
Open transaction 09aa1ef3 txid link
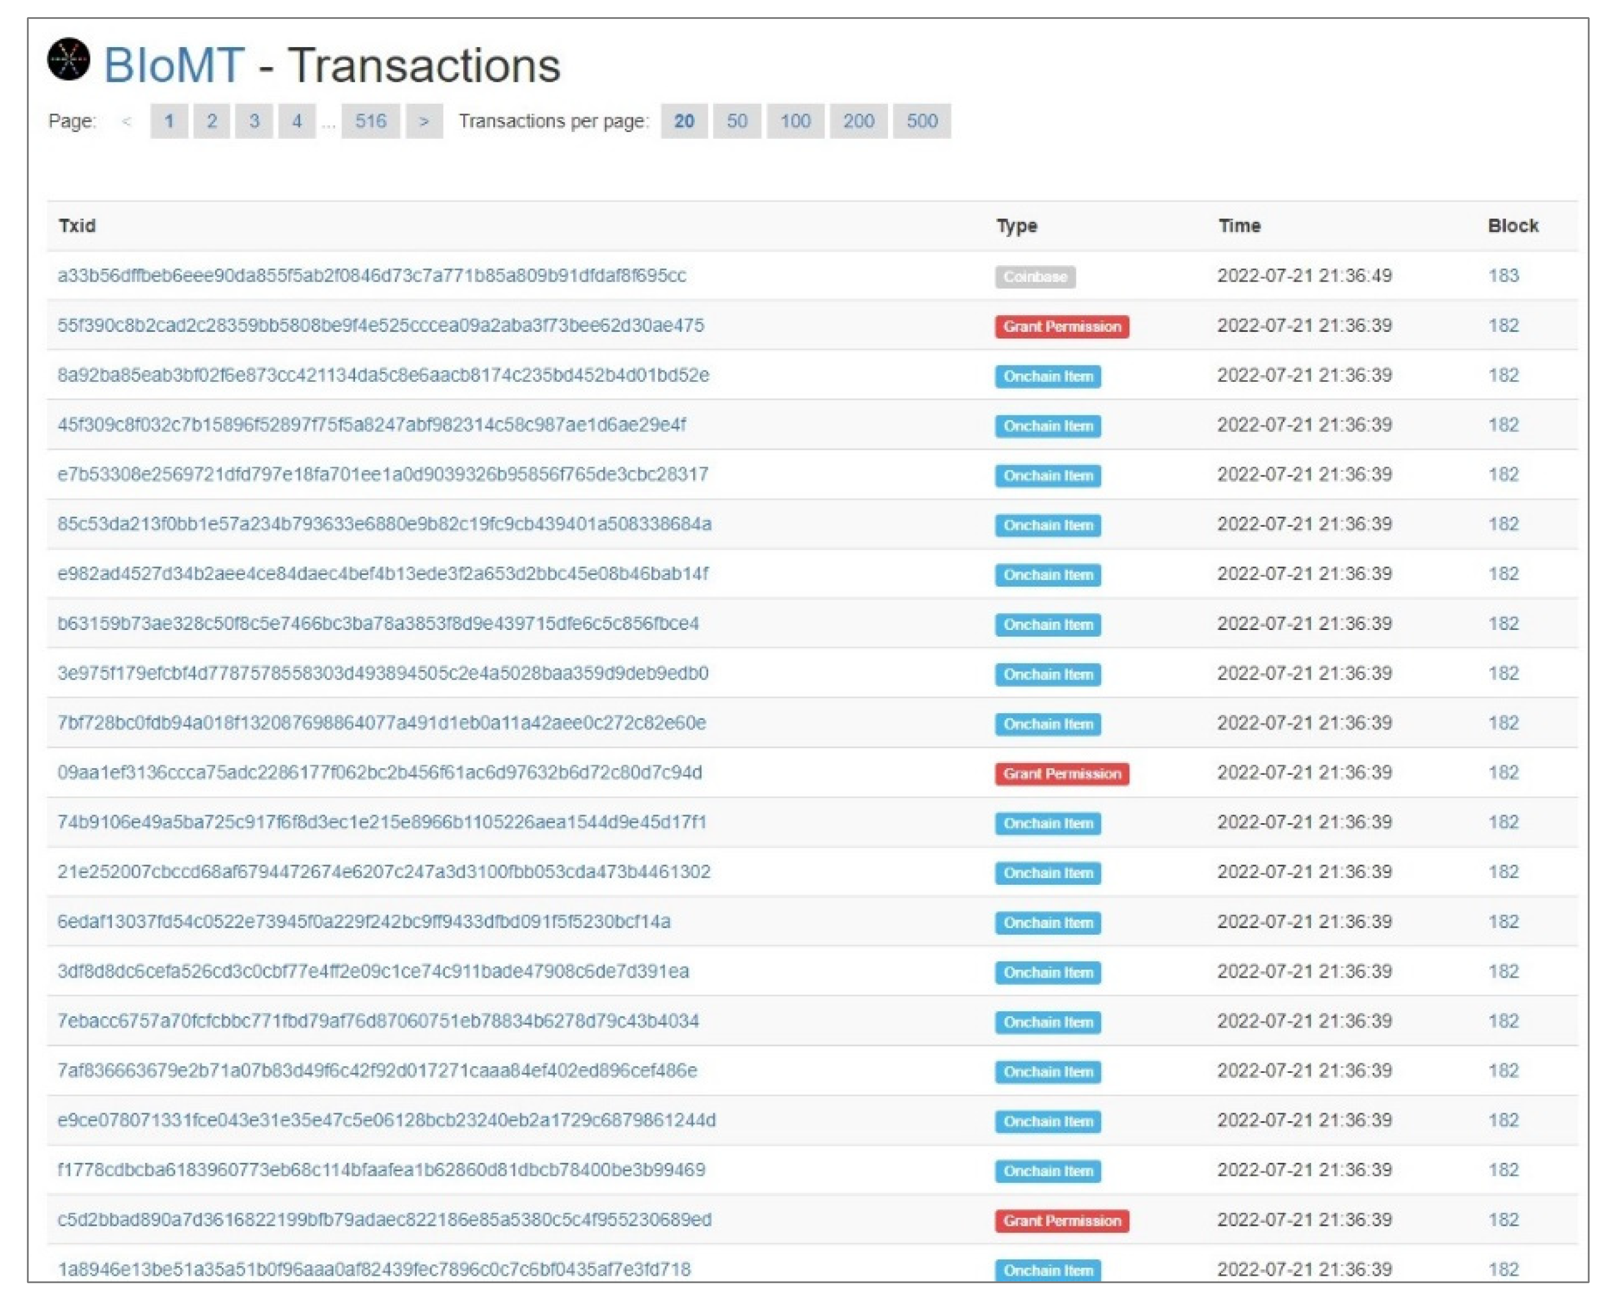click(x=380, y=772)
